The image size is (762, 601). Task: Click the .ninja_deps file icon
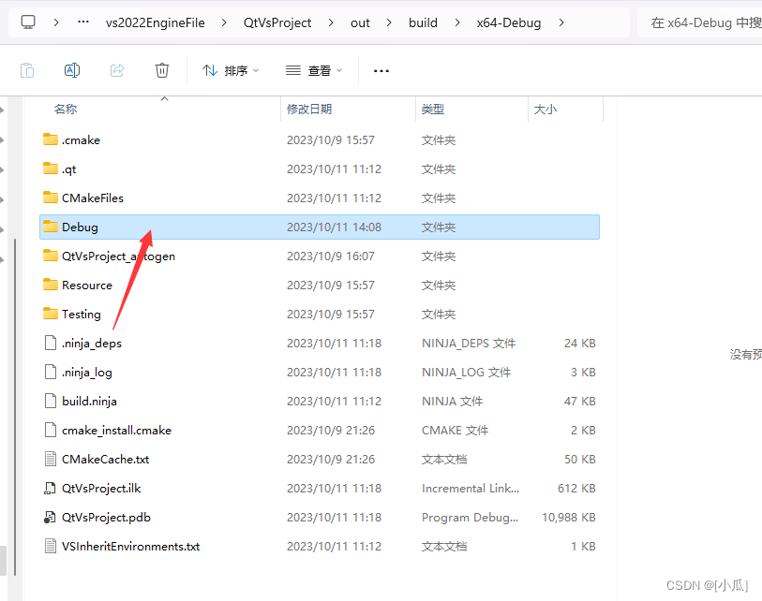click(x=50, y=343)
